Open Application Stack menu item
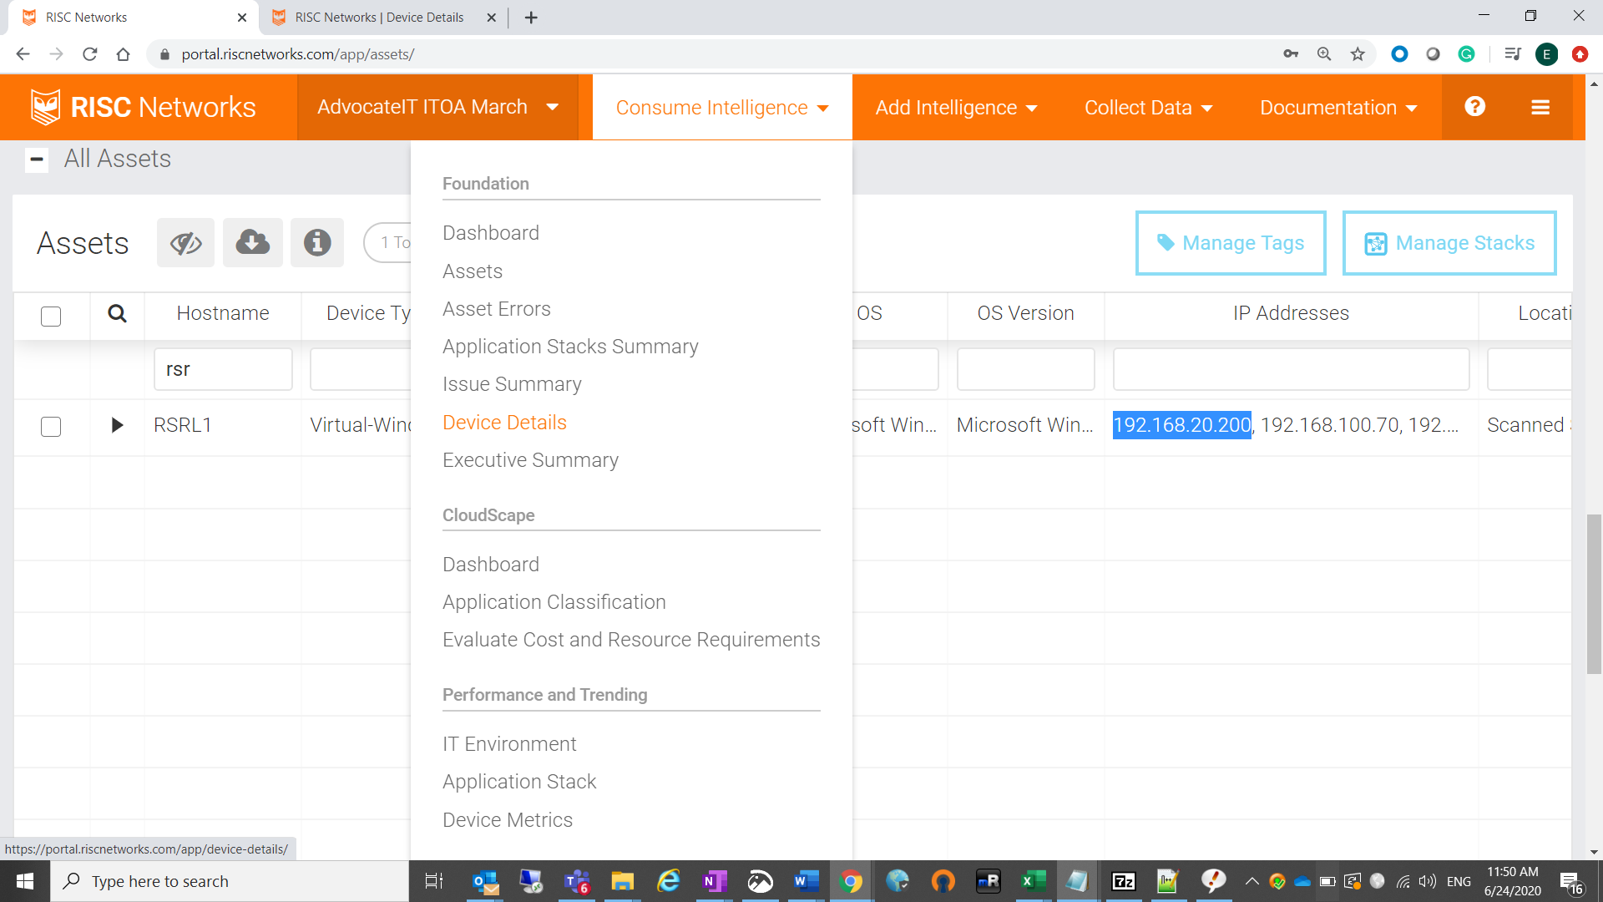1603x902 pixels. tap(519, 782)
